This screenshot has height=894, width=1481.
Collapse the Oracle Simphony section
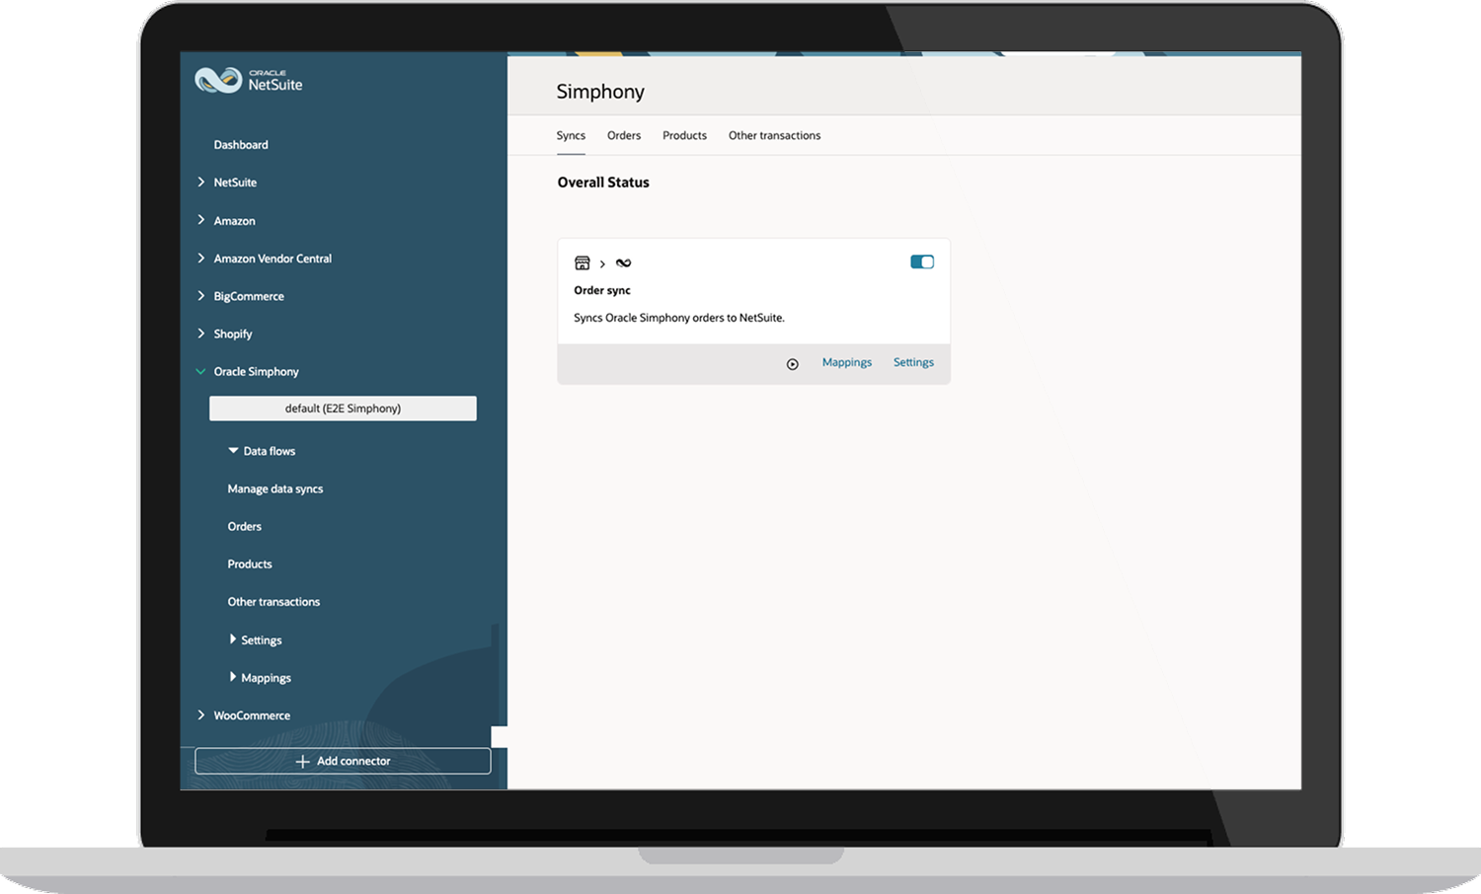click(201, 372)
